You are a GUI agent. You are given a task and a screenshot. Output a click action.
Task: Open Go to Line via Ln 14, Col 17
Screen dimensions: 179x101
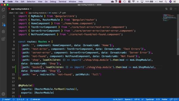pos(118,99)
